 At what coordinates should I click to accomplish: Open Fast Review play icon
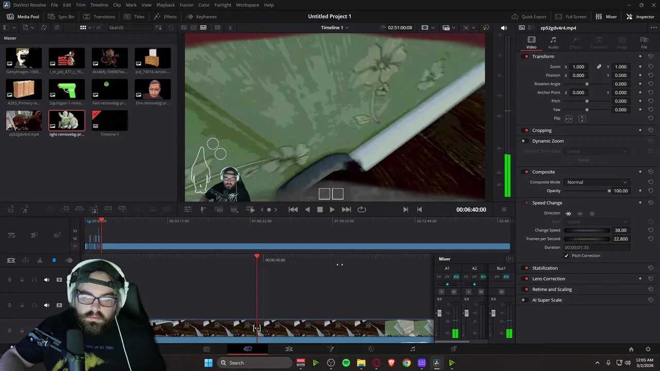point(251,209)
